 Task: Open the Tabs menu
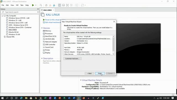point(22,5)
